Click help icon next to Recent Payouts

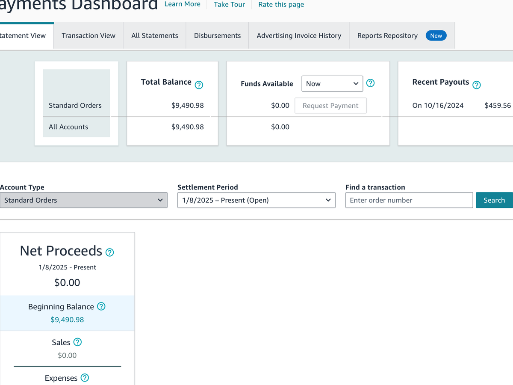(477, 85)
